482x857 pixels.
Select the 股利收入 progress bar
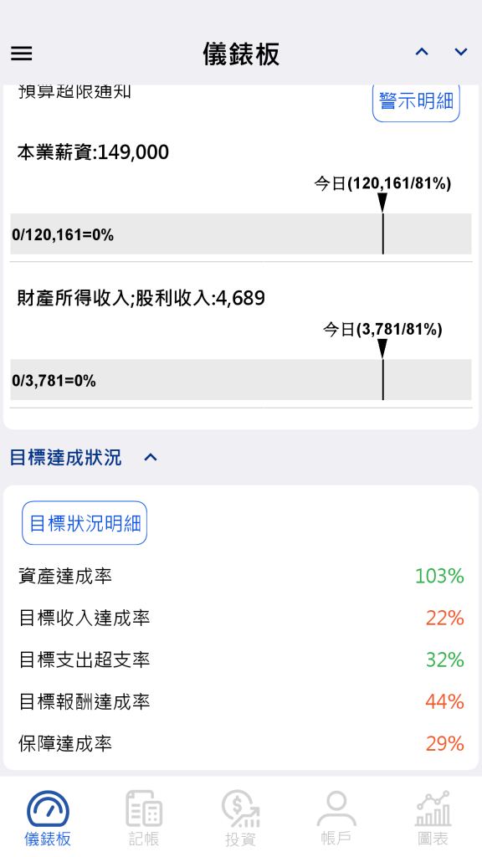click(x=241, y=380)
